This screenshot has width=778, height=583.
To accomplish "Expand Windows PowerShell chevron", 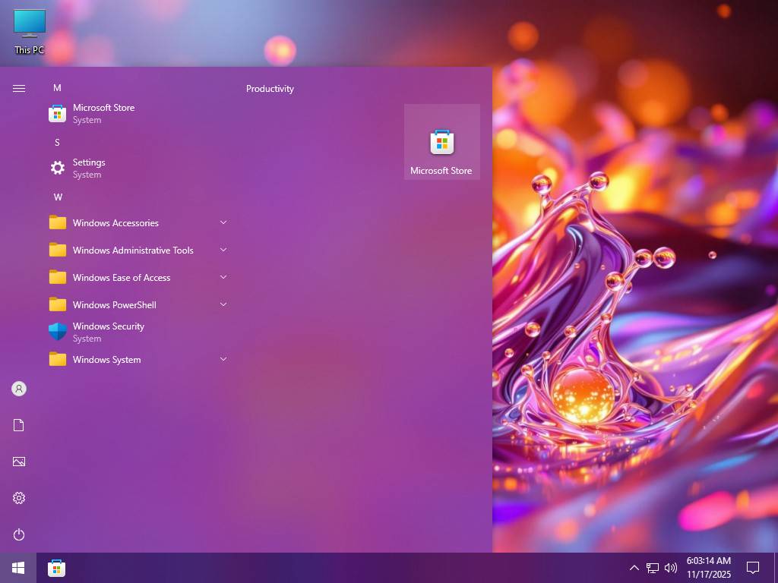I will click(x=223, y=304).
